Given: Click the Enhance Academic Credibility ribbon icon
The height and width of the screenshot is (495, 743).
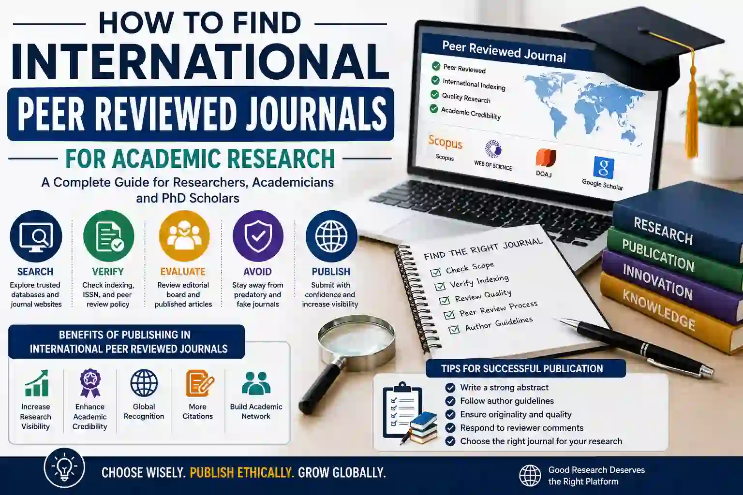Looking at the screenshot, I should pyautogui.click(x=90, y=383).
